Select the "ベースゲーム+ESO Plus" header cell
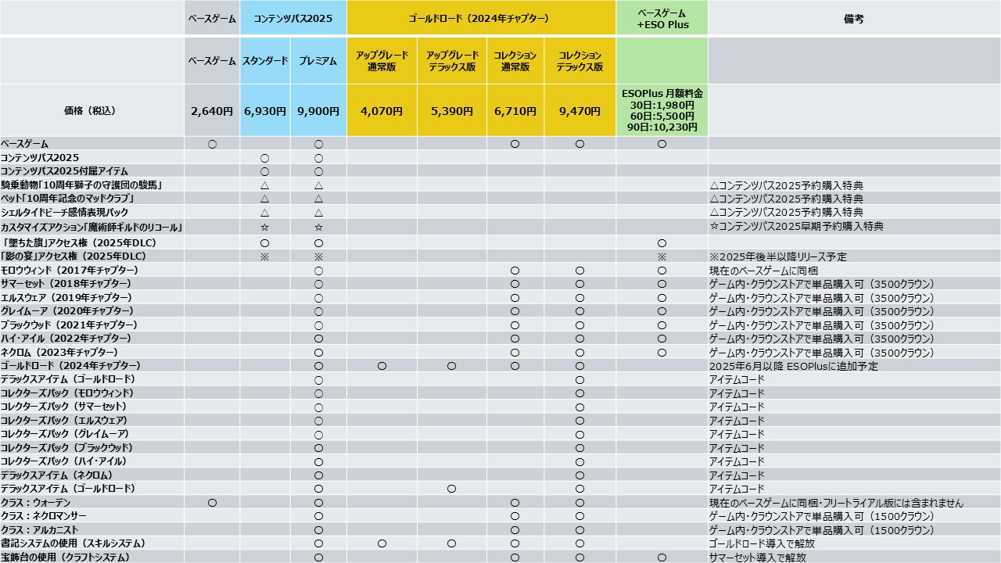The width and height of the screenshot is (1001, 563). coord(662,18)
